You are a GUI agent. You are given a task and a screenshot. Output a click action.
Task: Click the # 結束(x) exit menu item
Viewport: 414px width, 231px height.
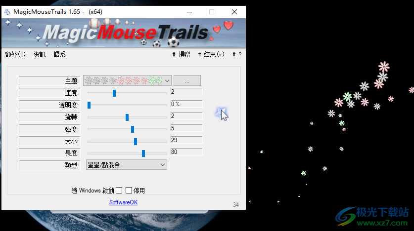click(211, 54)
